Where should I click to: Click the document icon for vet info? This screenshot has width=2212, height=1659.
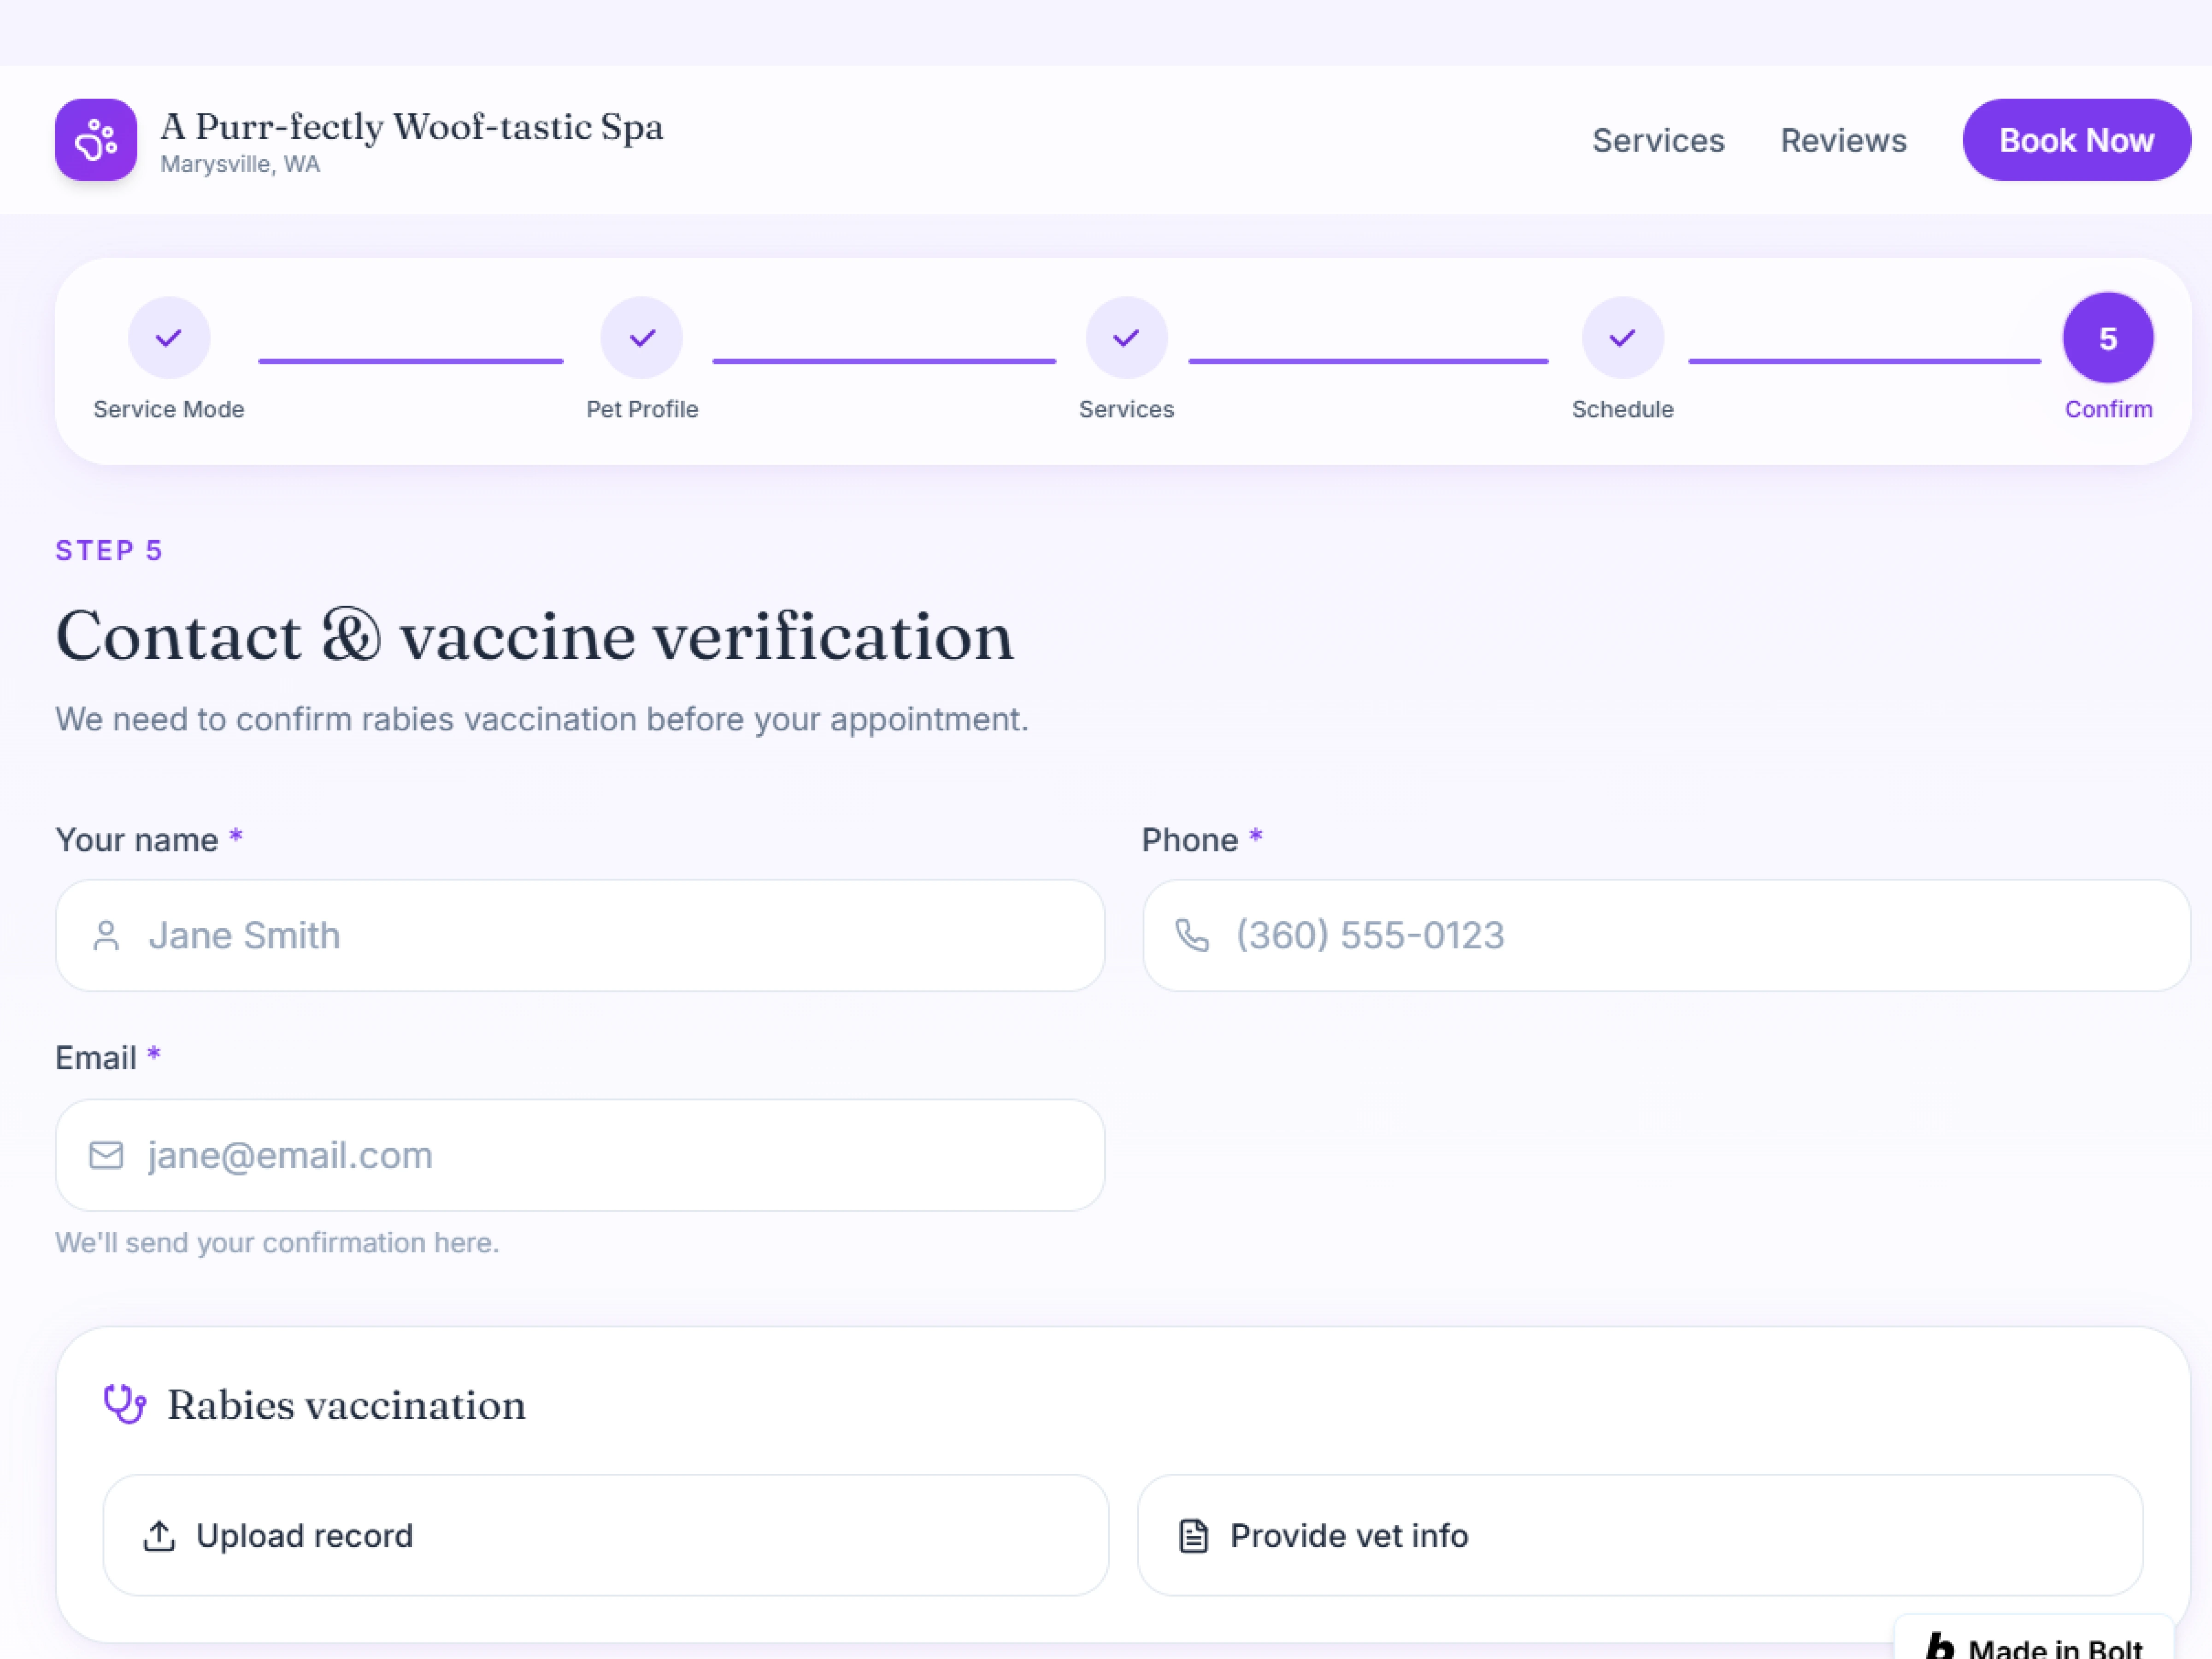pos(1194,1535)
